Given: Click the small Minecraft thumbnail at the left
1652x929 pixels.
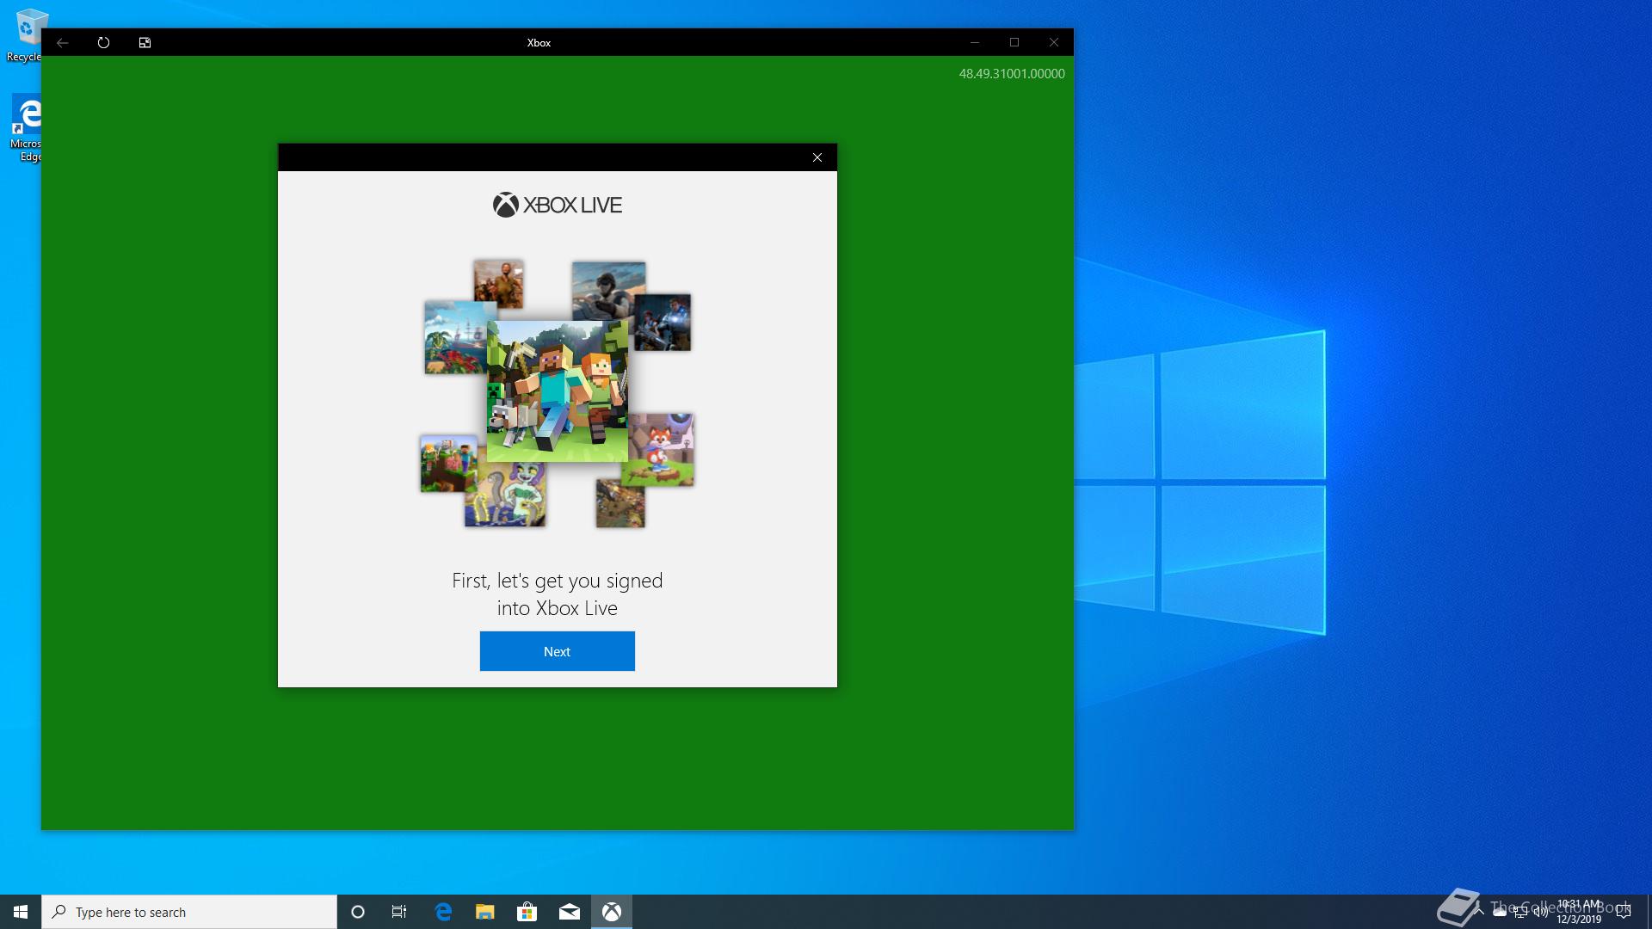Looking at the screenshot, I should 448,464.
